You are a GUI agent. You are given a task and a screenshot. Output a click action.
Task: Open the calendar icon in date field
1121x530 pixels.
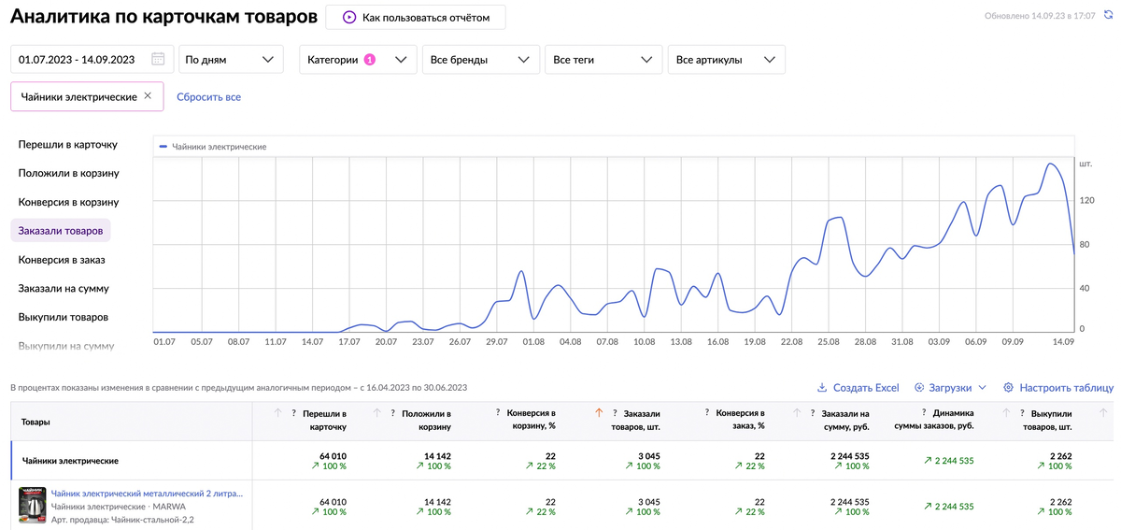pyautogui.click(x=158, y=59)
